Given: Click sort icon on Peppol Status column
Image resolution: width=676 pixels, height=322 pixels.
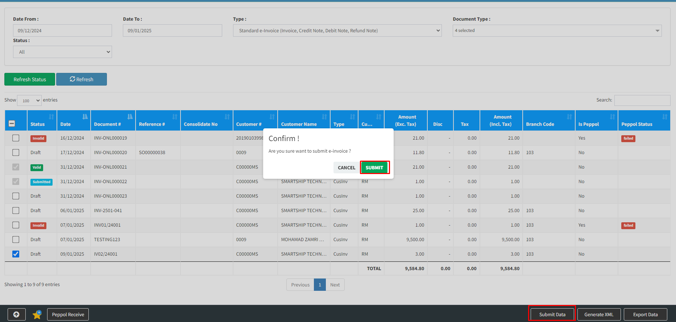Looking at the screenshot, I should (x=664, y=117).
